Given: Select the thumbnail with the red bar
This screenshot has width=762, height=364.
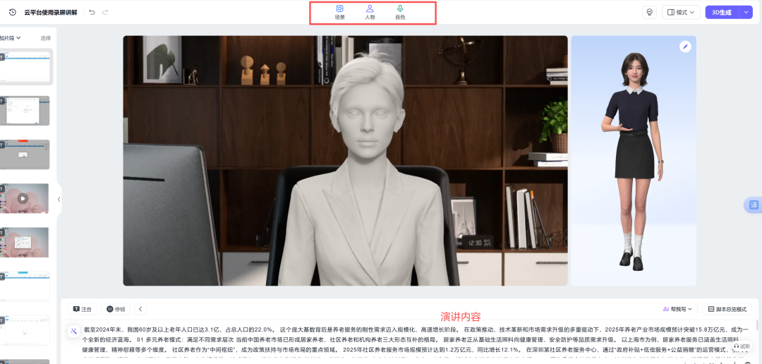Looking at the screenshot, I should click(x=26, y=154).
